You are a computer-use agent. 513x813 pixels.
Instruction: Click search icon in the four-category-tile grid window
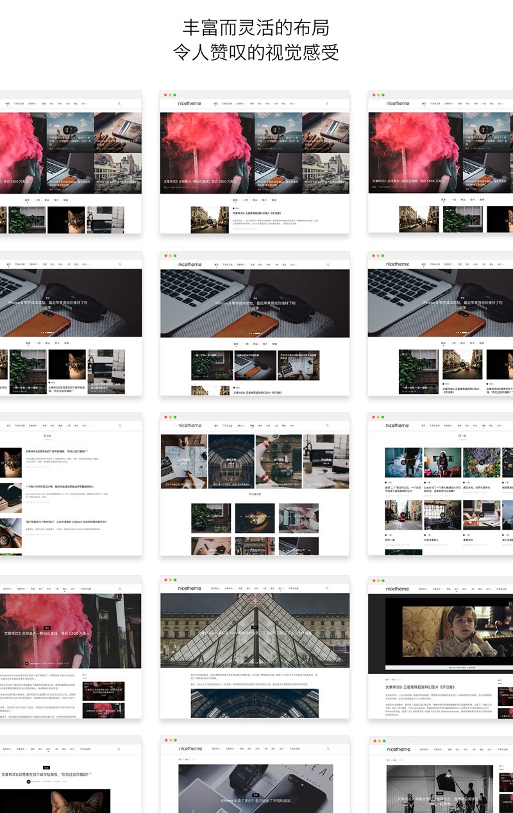click(x=328, y=426)
